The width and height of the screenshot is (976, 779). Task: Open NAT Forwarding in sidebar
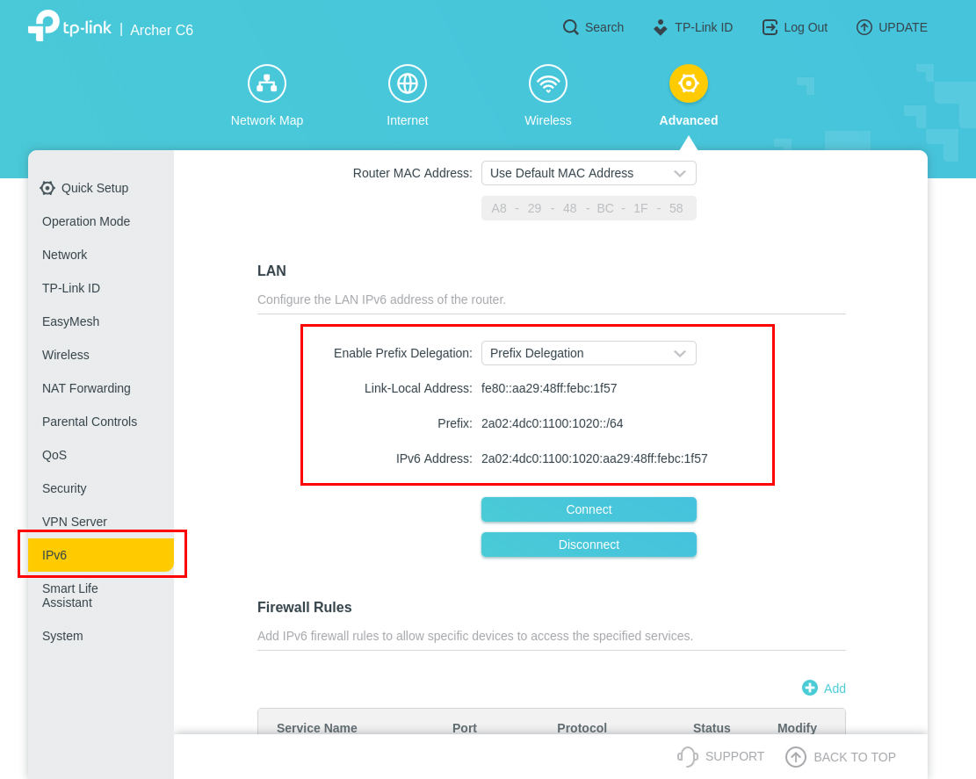[86, 388]
